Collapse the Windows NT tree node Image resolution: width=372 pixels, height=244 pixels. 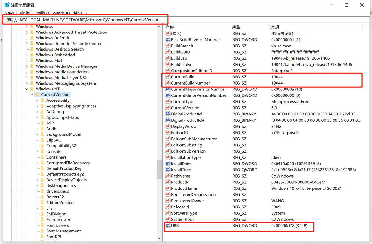27,89
